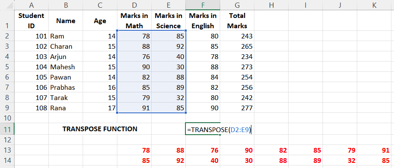Select red transposed value 91 in row 13
394x168 pixels.
pos(374,150)
